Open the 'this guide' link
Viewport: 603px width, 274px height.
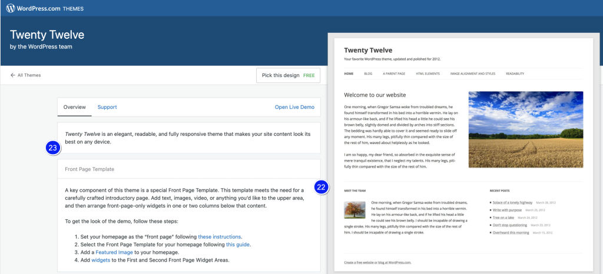238,244
